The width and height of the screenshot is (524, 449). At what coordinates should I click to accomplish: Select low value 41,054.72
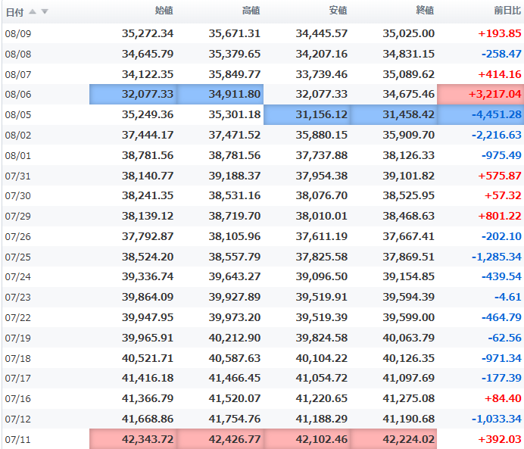point(322,378)
